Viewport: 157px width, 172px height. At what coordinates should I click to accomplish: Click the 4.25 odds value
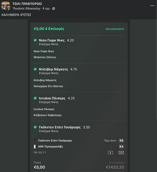click(x=71, y=98)
